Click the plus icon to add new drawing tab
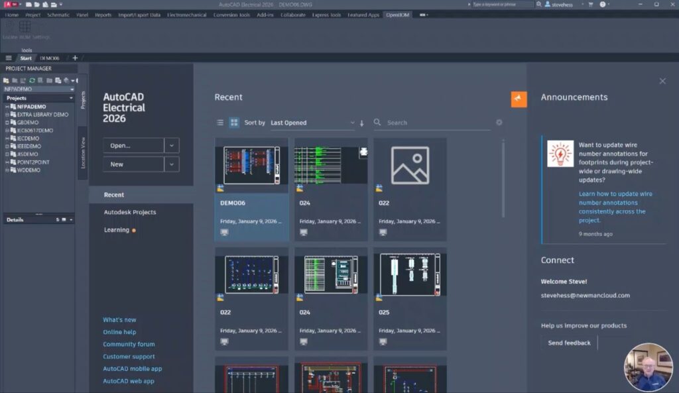 pyautogui.click(x=75, y=58)
